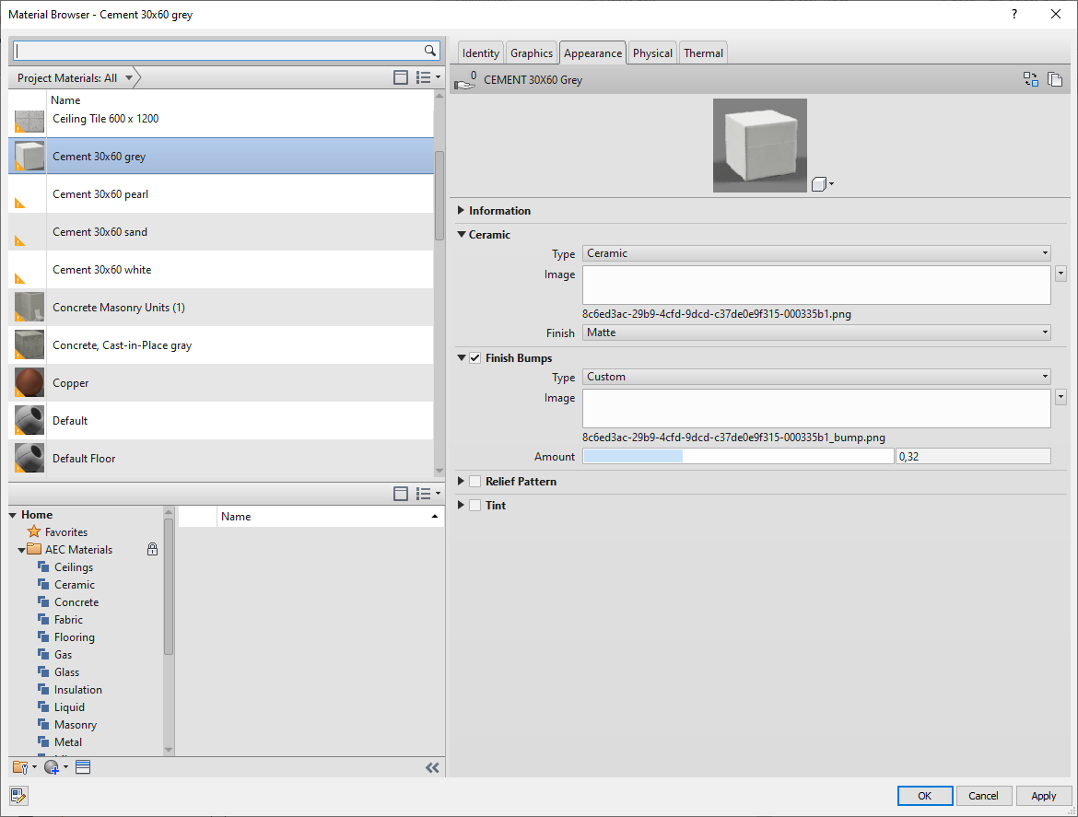Click the replace asset icon
1078x817 pixels.
click(x=1031, y=79)
